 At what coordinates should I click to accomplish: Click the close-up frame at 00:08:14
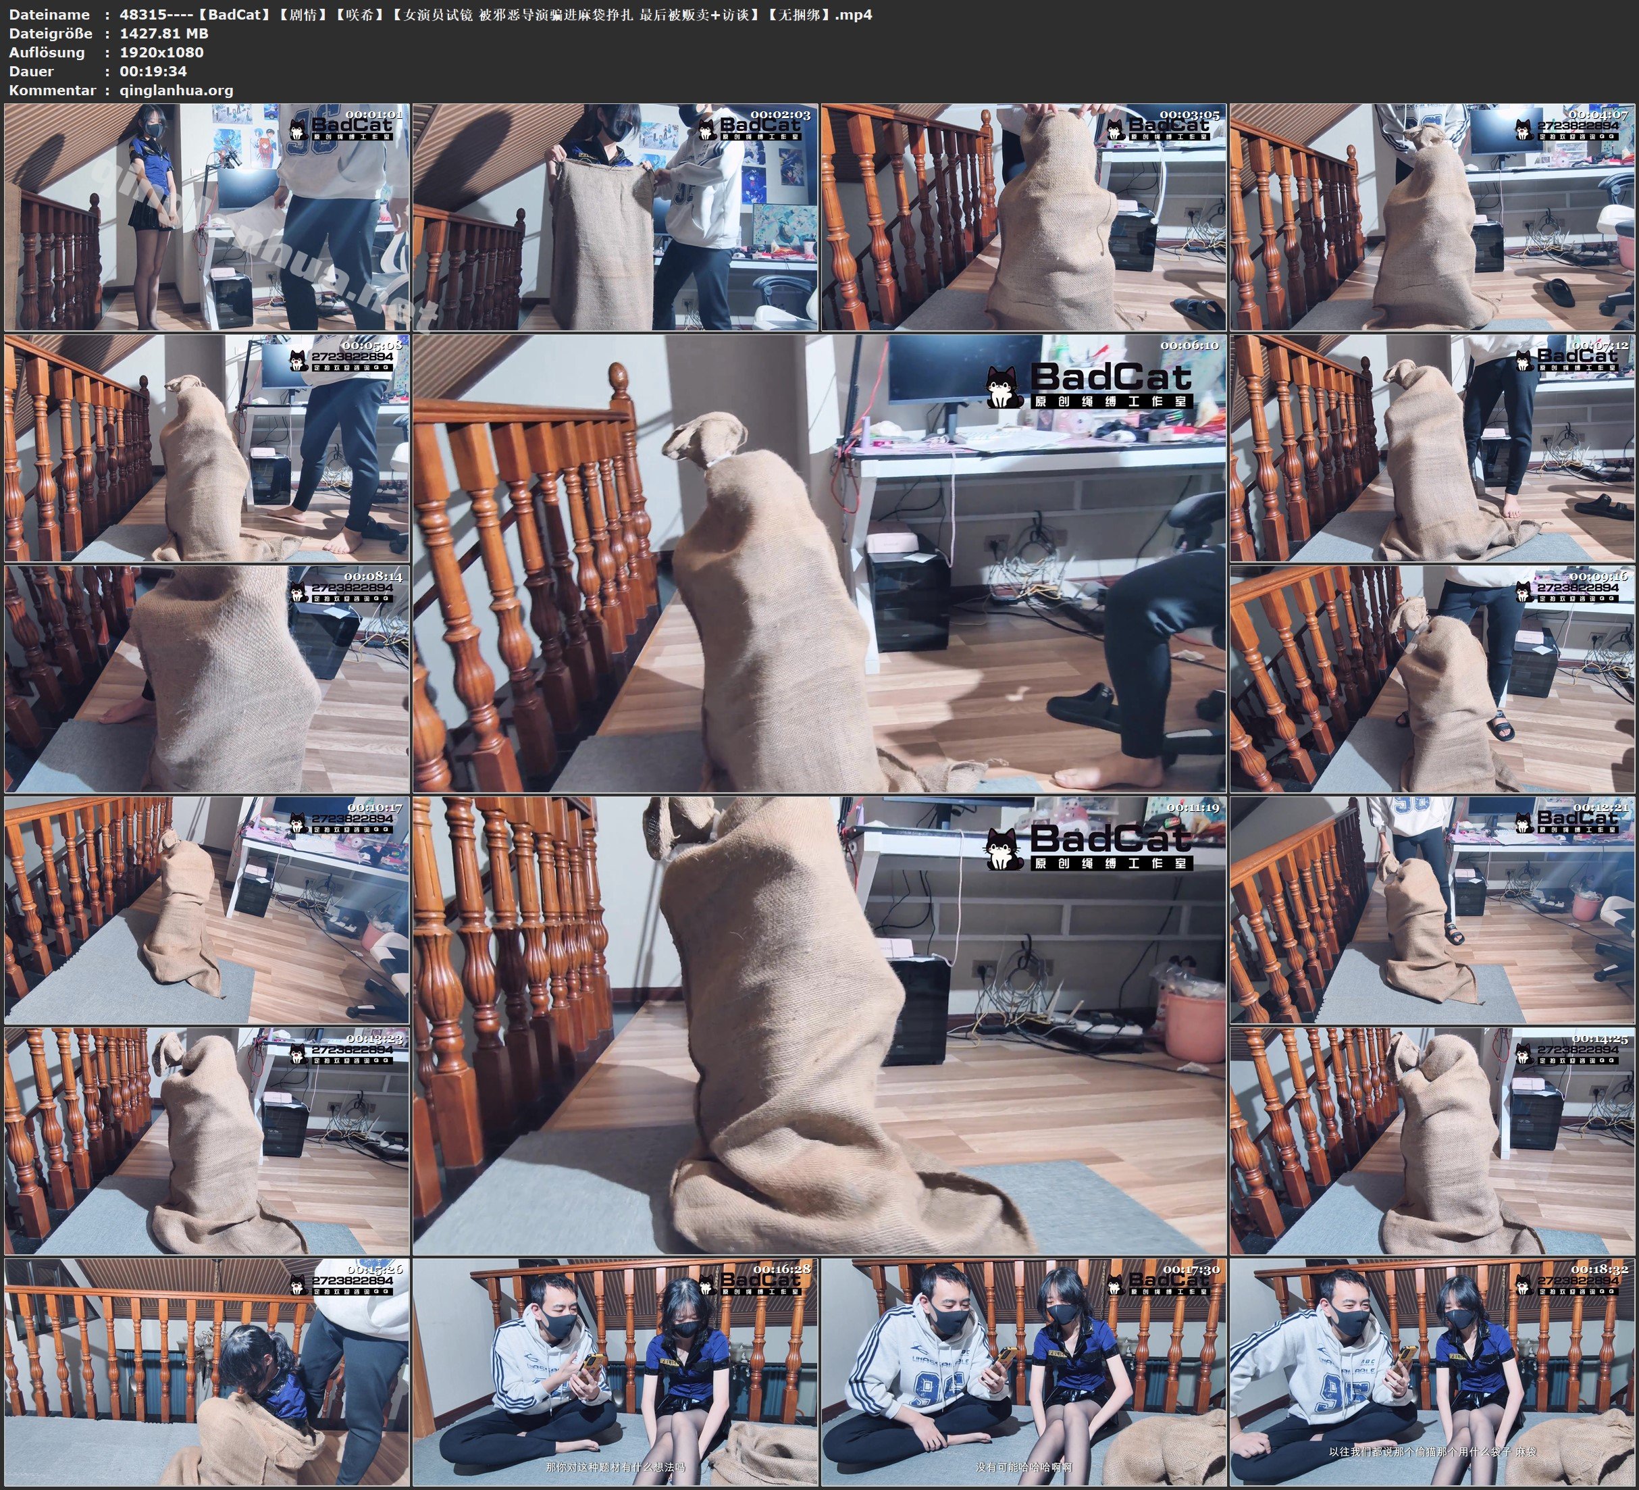[207, 679]
